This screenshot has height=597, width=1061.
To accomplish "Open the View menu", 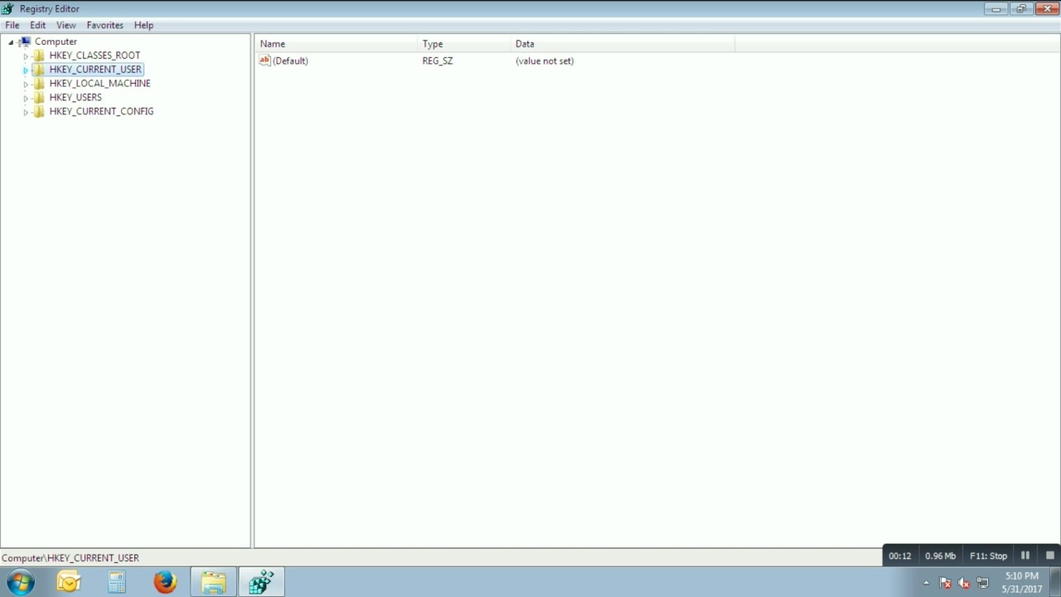I will (66, 25).
